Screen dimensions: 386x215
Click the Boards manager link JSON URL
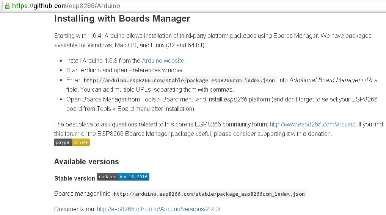click(209, 194)
